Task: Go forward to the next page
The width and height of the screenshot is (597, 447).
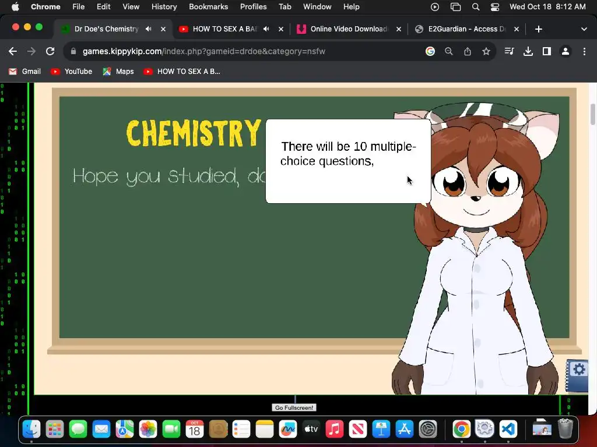Action: pos(31,51)
